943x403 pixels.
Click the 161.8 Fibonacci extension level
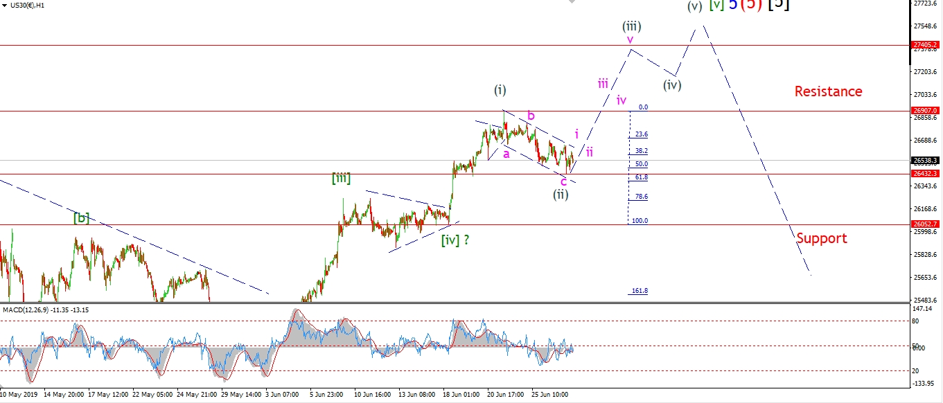[640, 291]
